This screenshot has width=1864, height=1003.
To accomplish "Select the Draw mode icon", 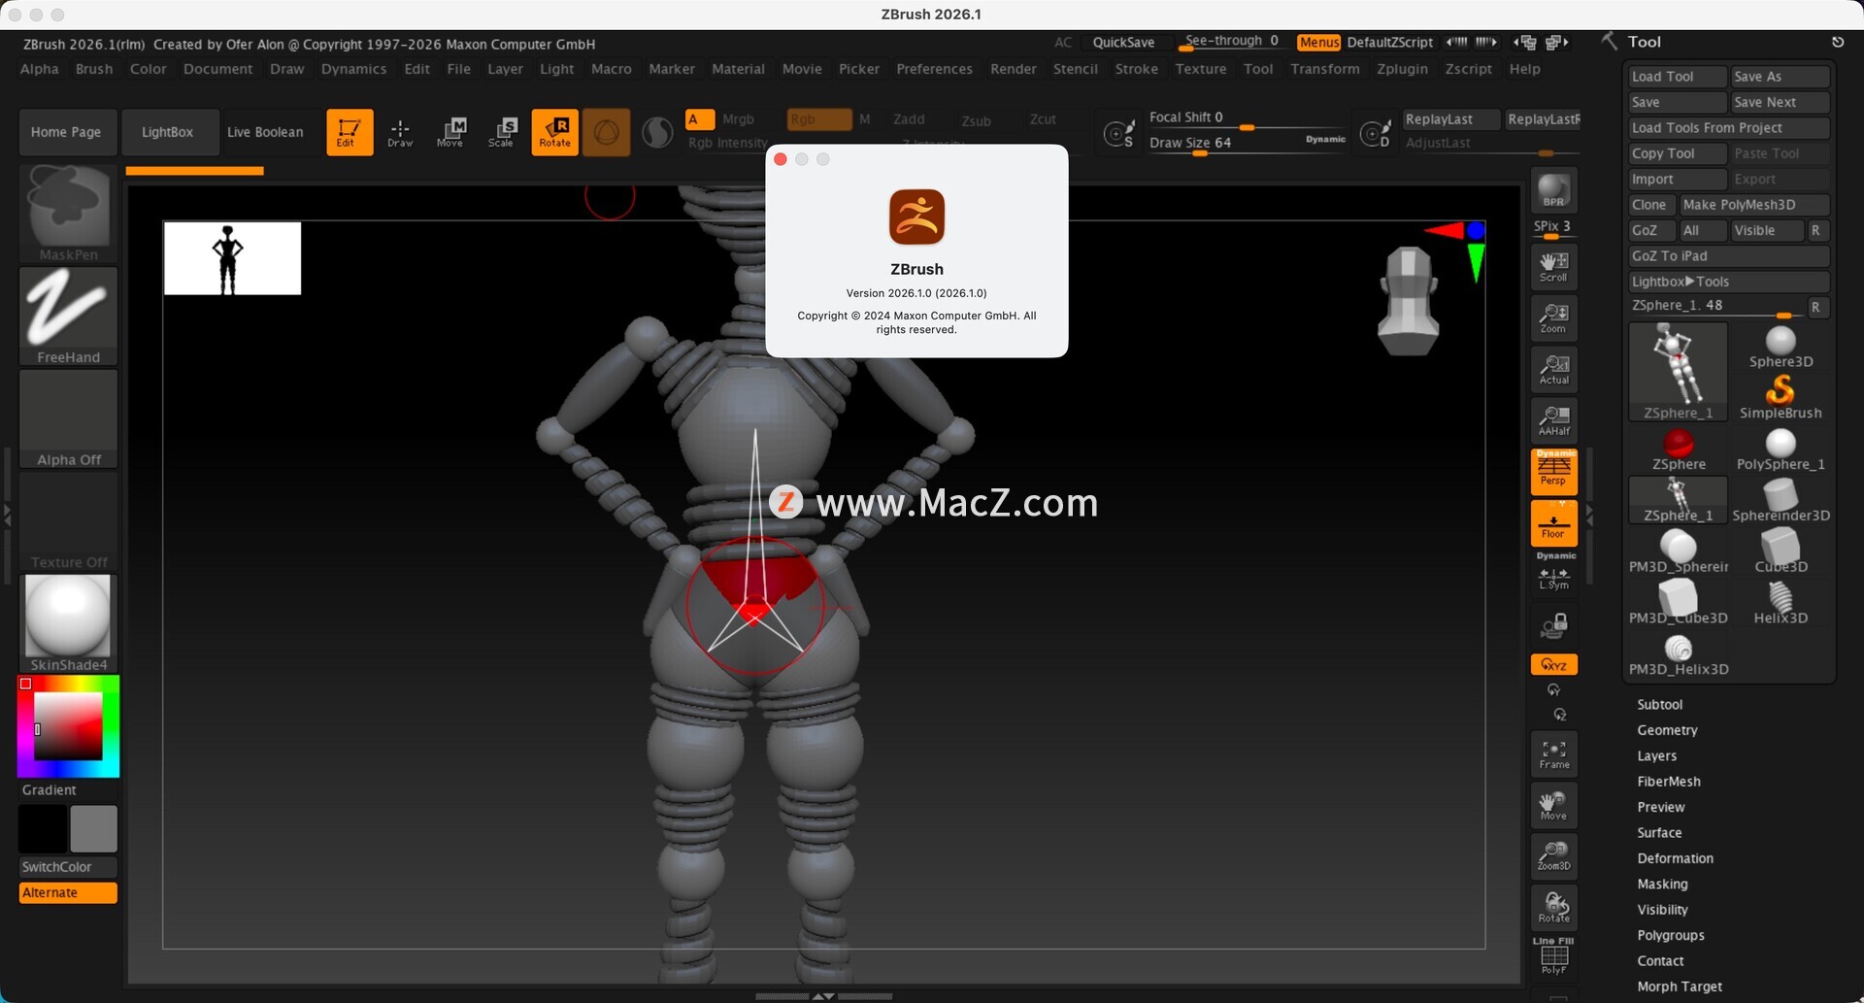I will pos(399,132).
